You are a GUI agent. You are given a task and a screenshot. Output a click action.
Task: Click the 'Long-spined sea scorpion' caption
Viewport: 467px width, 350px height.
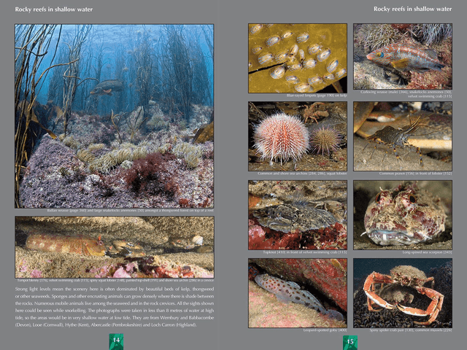pos(427,252)
